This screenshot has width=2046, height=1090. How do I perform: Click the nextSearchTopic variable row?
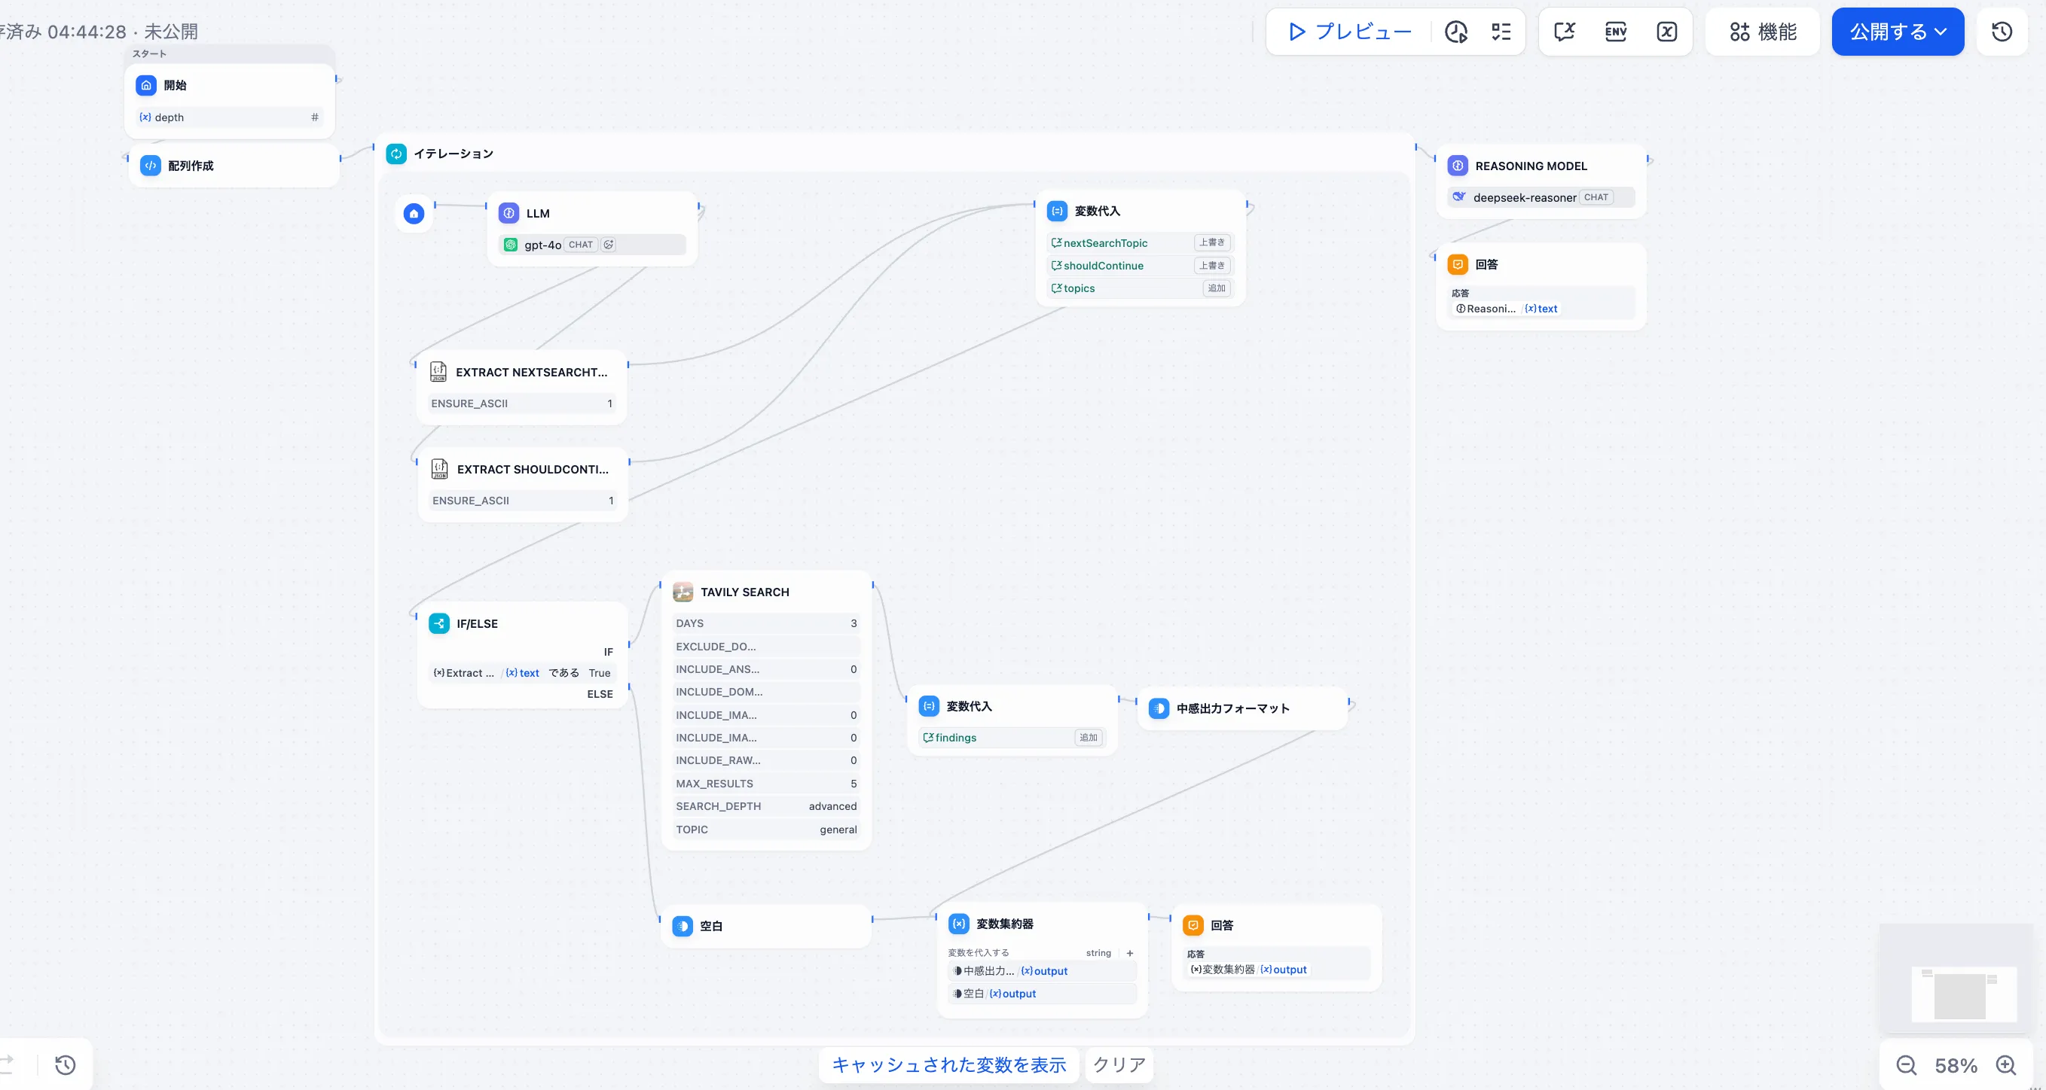click(x=1141, y=243)
